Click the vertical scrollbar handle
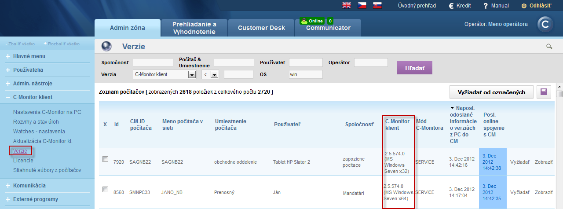The image size is (563, 209). click(559, 94)
